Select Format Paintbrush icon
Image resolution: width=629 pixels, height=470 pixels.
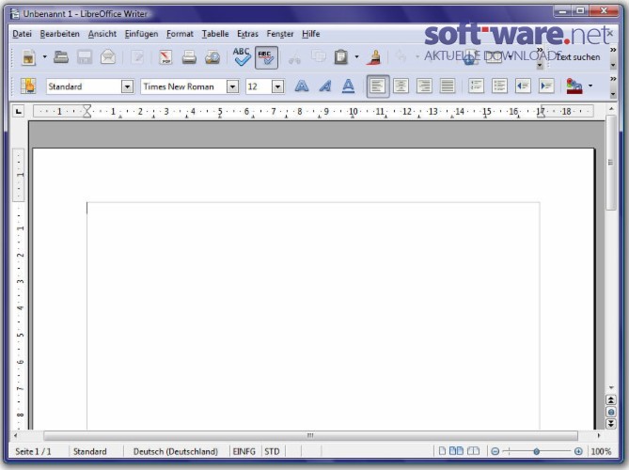pos(374,57)
